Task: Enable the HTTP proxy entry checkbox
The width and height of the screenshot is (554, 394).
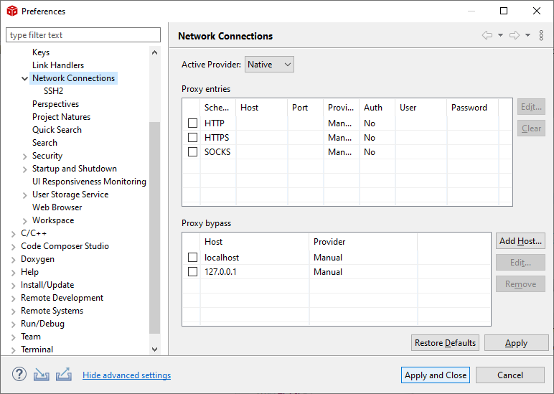Action: [x=193, y=123]
